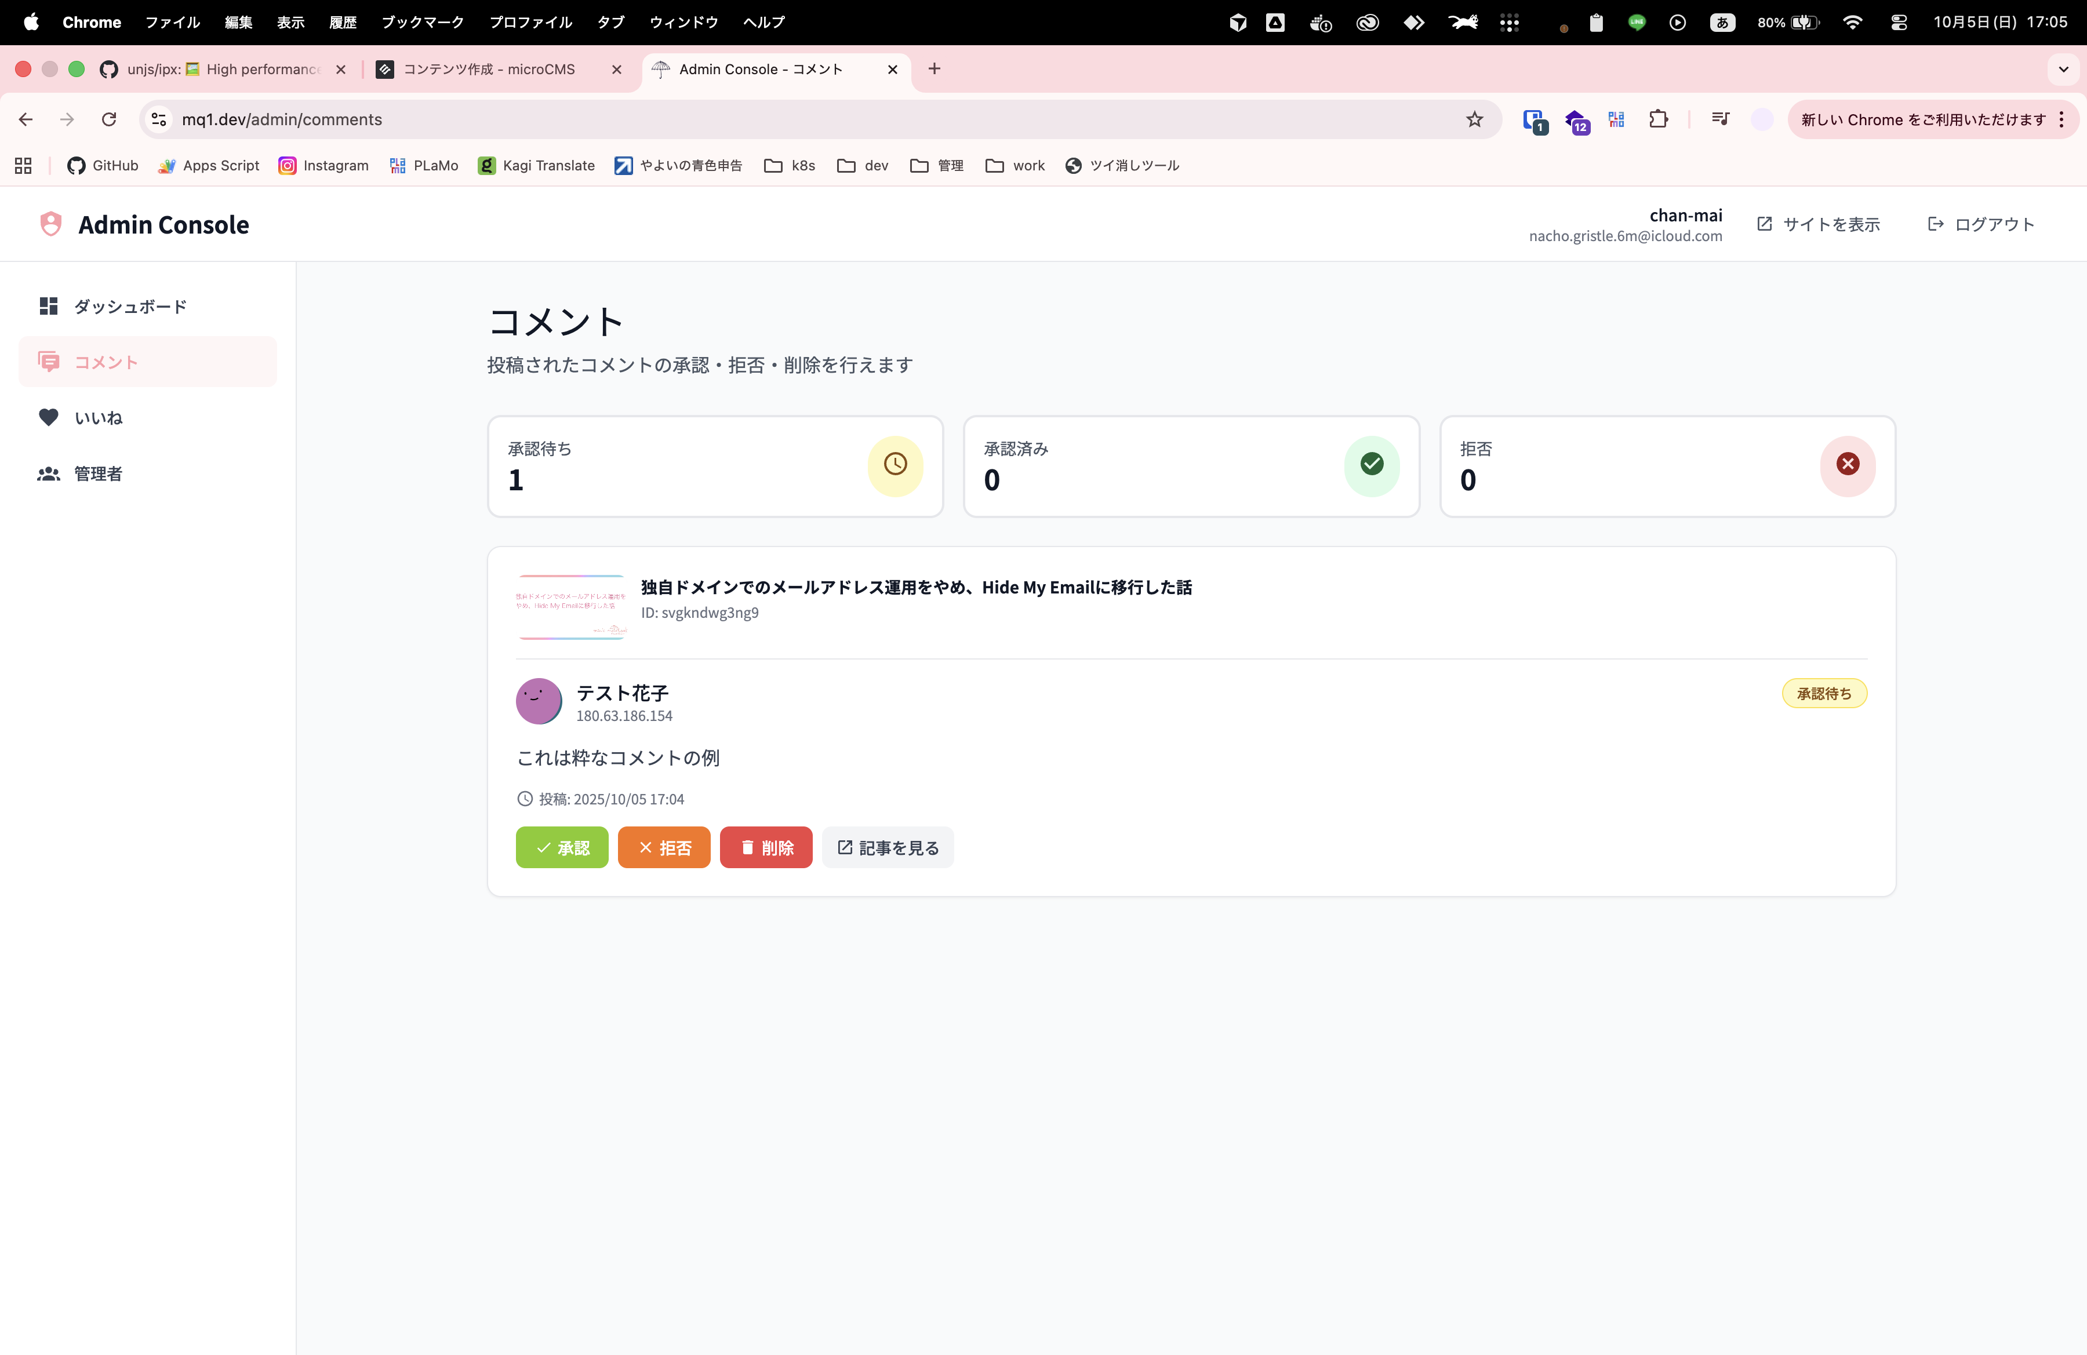This screenshot has width=2087, height=1355.
Task: Delete the comment with 削除 button
Action: click(766, 847)
